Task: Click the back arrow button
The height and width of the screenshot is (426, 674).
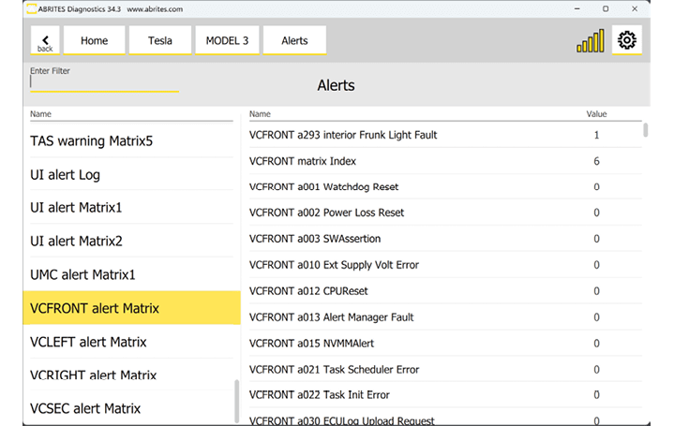Action: [x=45, y=41]
